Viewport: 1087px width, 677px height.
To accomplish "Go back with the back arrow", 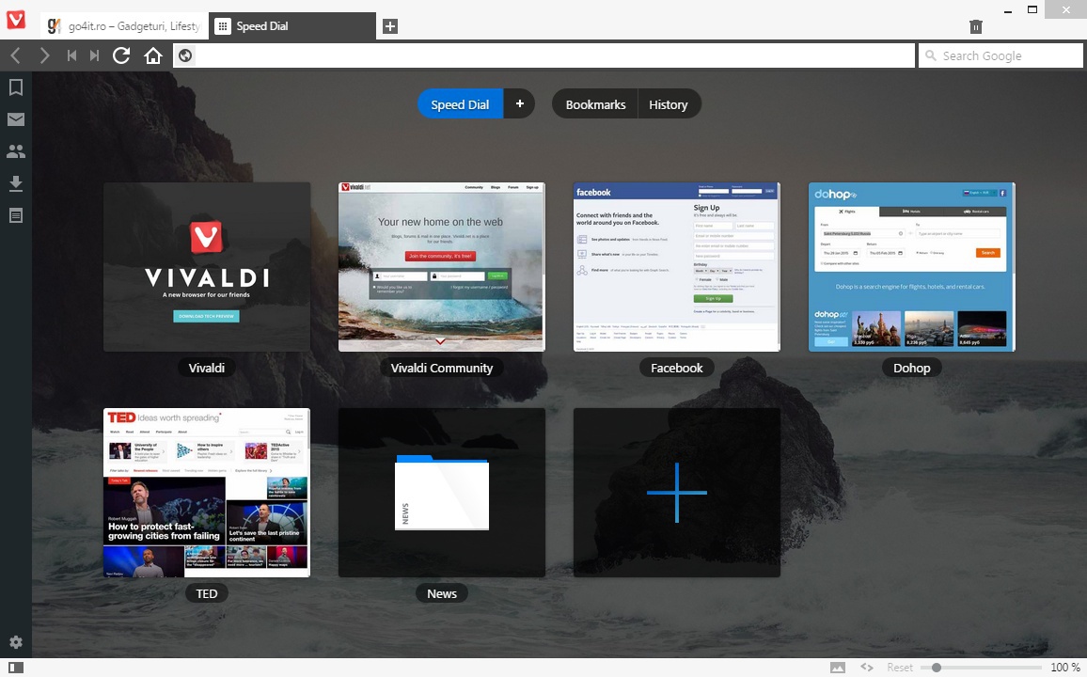I will (x=16, y=55).
